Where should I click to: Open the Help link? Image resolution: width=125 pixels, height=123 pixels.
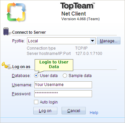94,113
